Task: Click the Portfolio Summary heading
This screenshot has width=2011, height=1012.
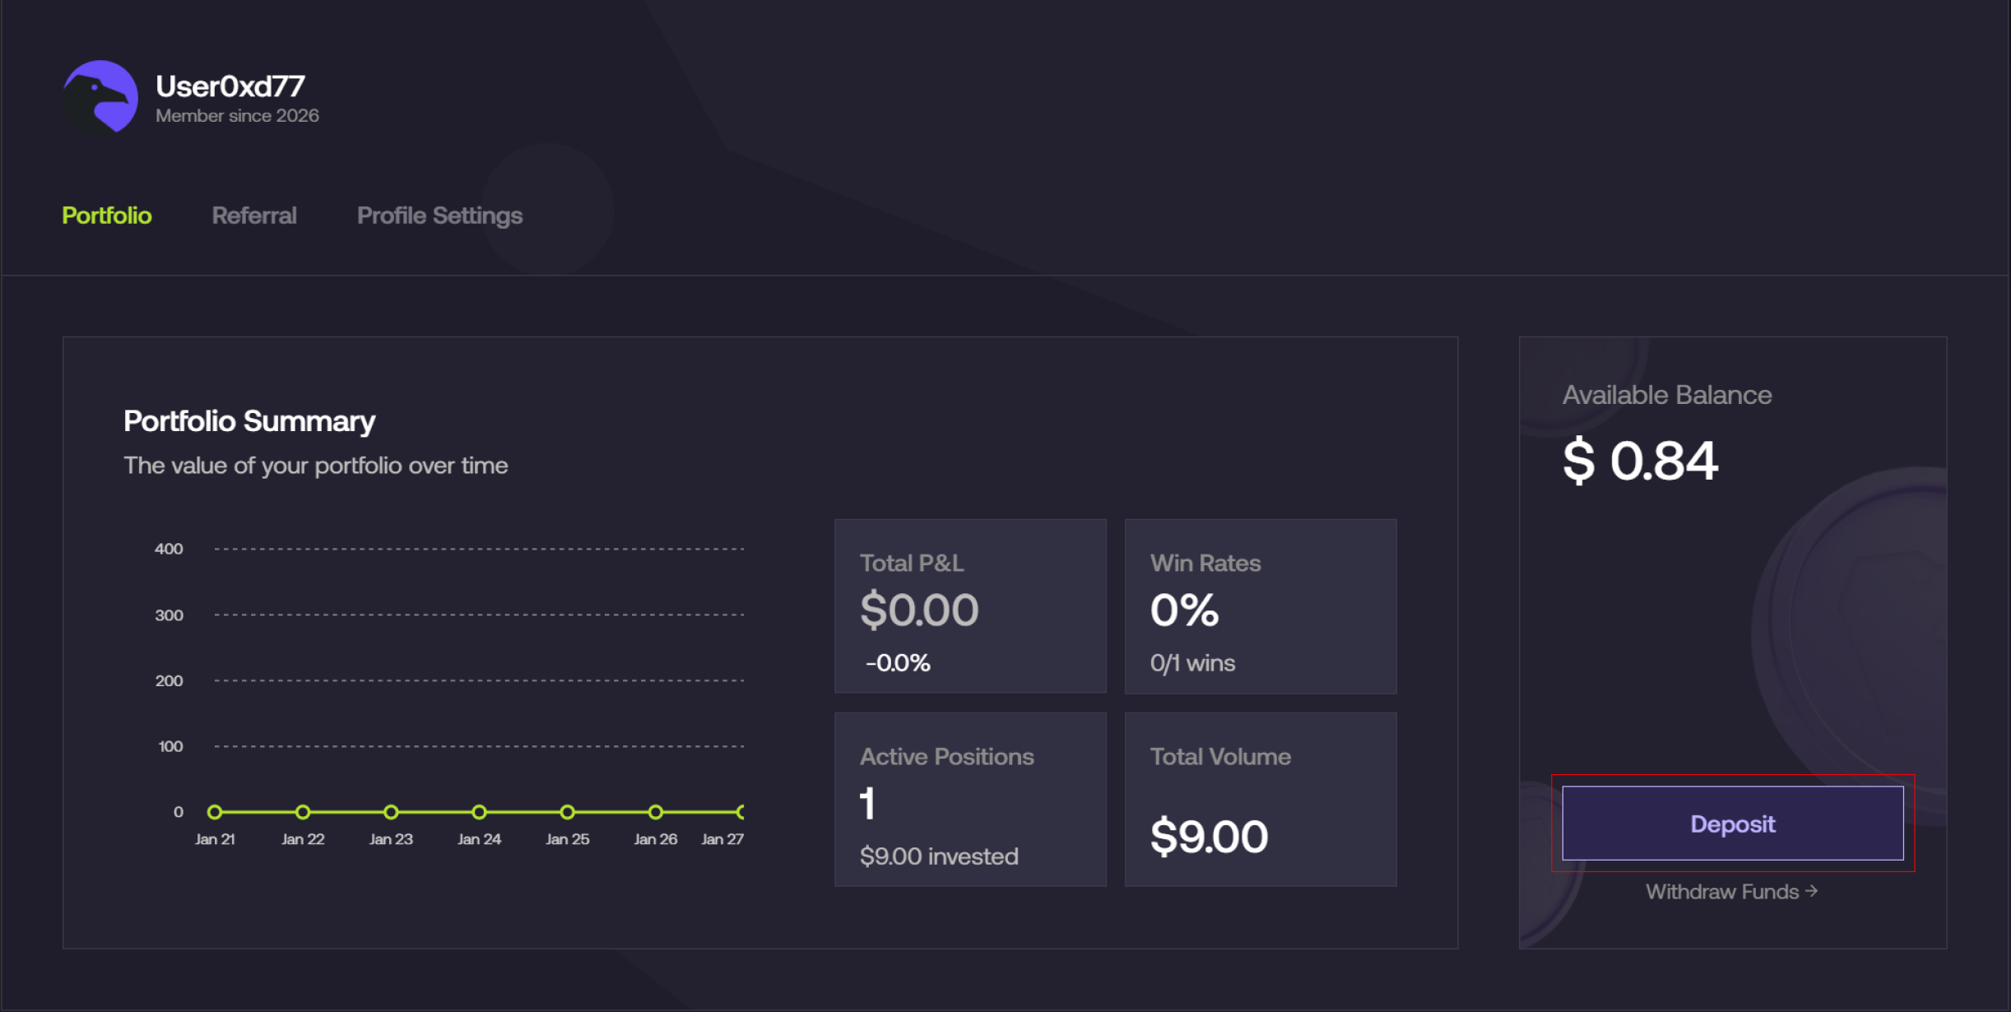Action: click(249, 421)
